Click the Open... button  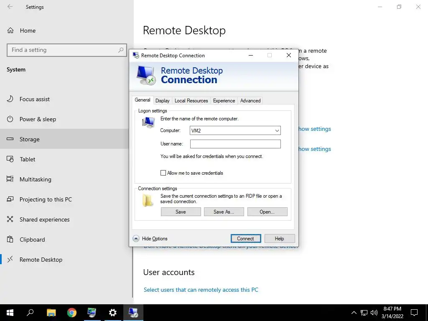click(x=267, y=212)
